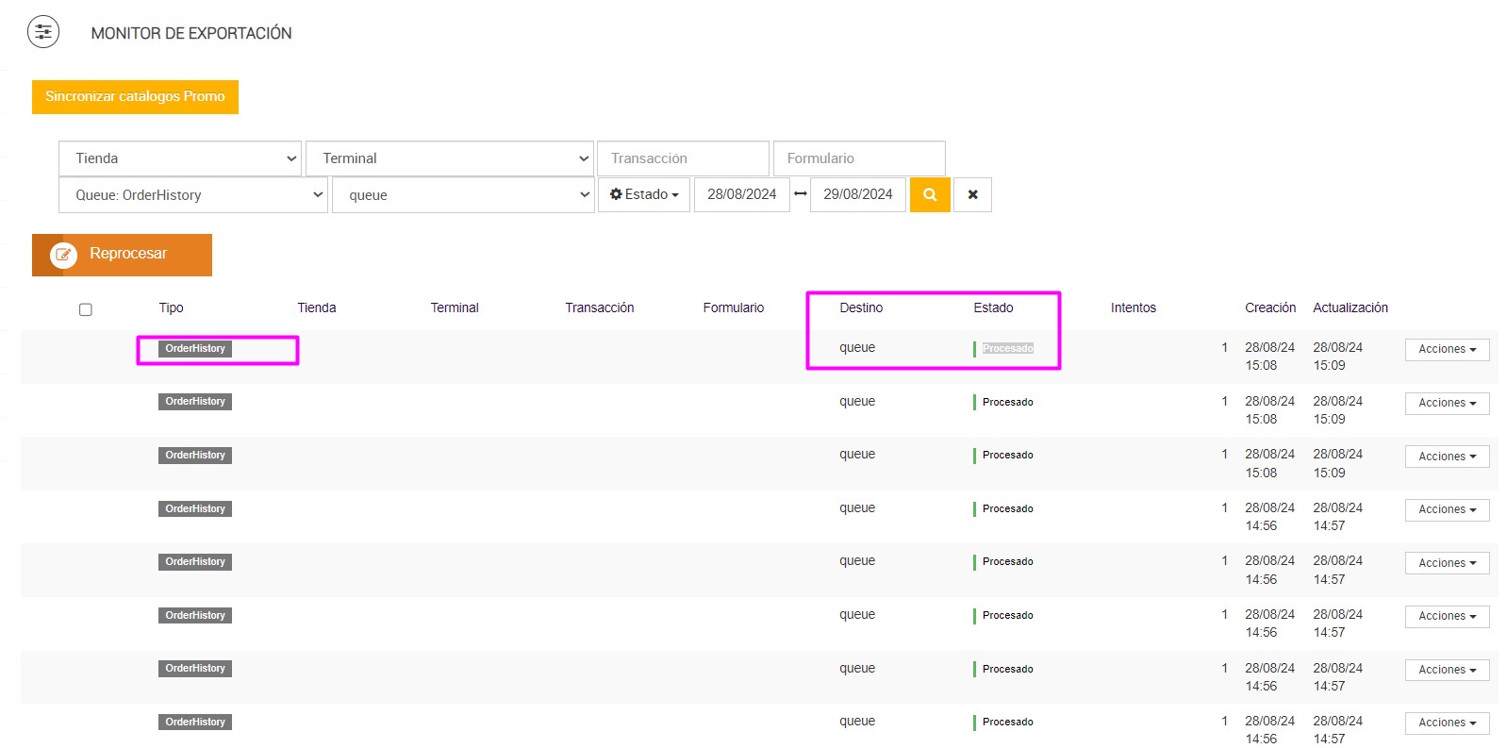Click the Transacción input field

[683, 158]
